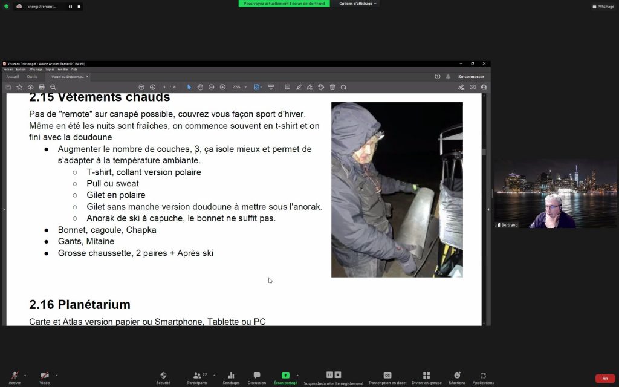Image resolution: width=619 pixels, height=387 pixels.
Task: Open screen share options arrow
Action: pos(297,375)
